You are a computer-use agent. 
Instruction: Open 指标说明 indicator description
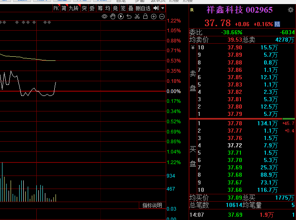pyautogui.click(x=152, y=205)
